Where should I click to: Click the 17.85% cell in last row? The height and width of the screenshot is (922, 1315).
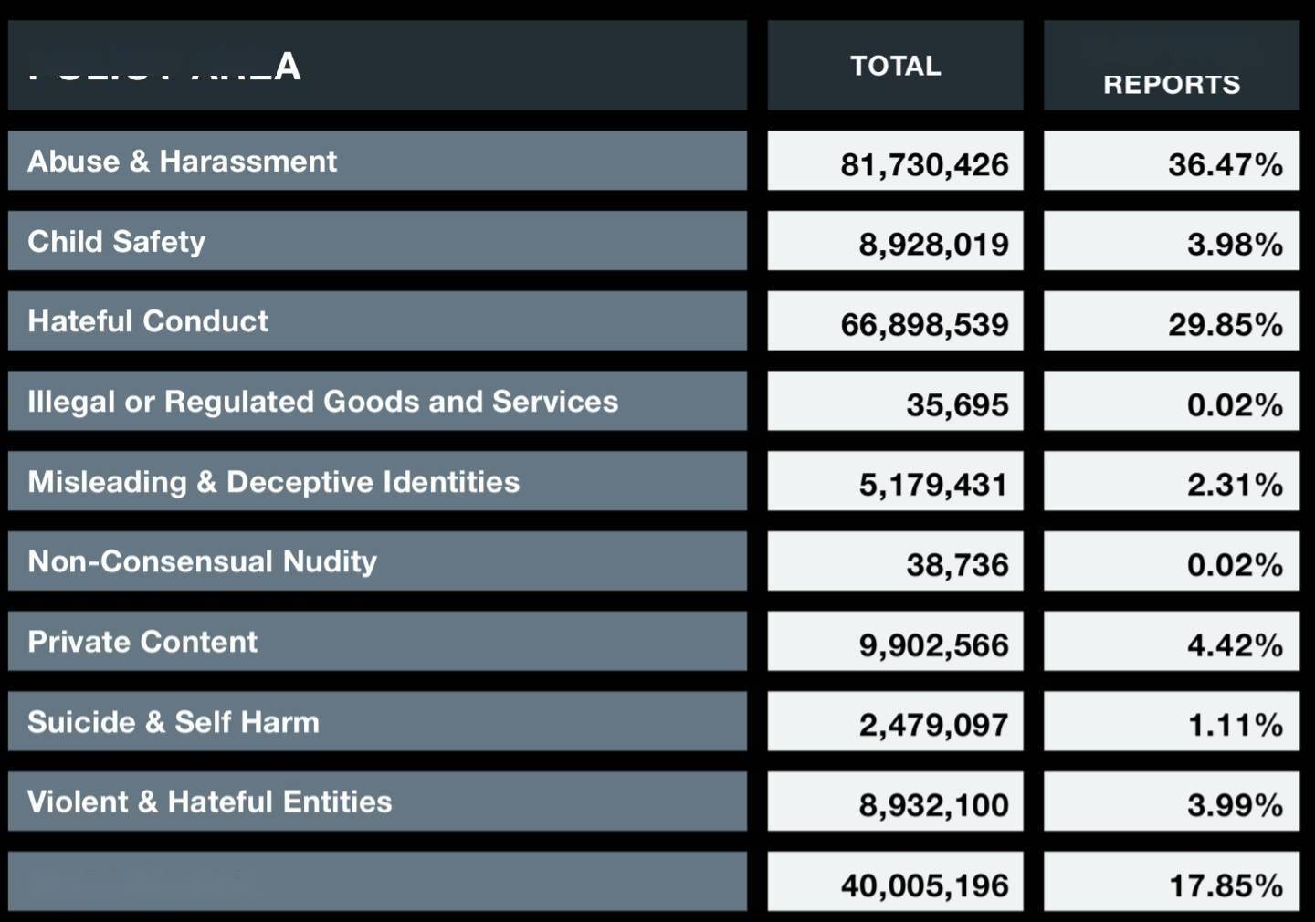[x=1225, y=885]
